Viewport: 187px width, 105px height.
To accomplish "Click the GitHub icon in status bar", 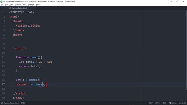I will click(x=172, y=103).
